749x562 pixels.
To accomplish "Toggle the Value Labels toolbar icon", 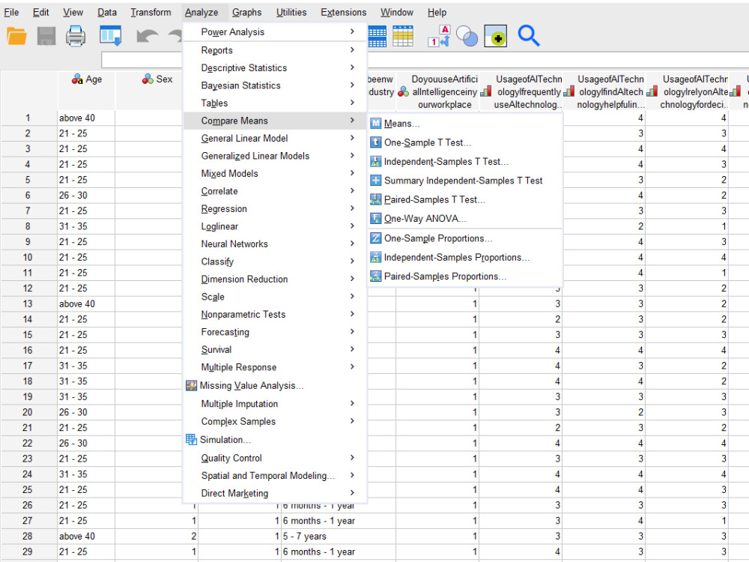I will 439,36.
